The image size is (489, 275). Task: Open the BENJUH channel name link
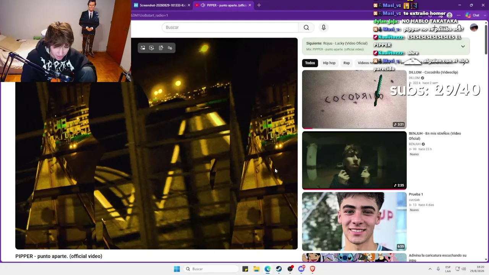tap(415, 144)
